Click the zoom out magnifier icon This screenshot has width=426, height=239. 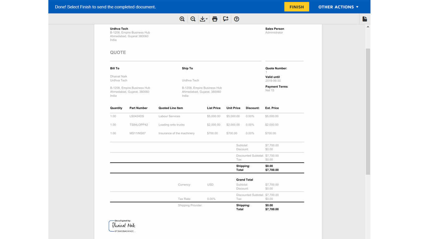point(193,19)
